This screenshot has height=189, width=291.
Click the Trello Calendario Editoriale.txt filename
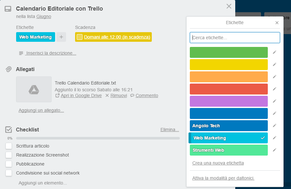[85, 83]
